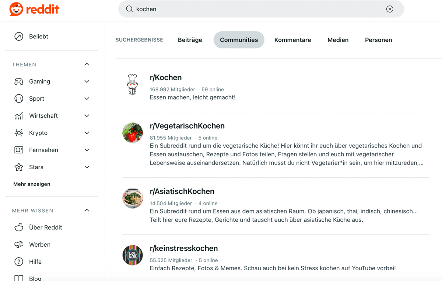Switch to the Kommentare tab

coord(292,40)
